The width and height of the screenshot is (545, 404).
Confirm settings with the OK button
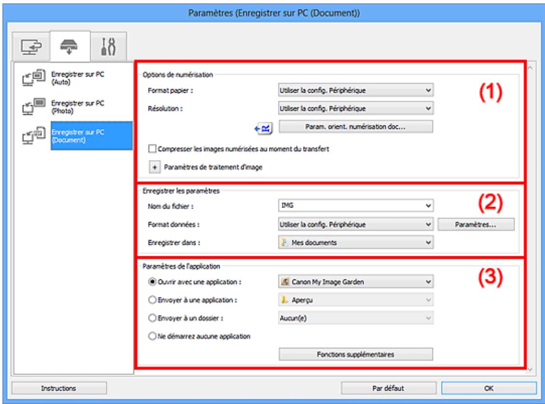(489, 389)
